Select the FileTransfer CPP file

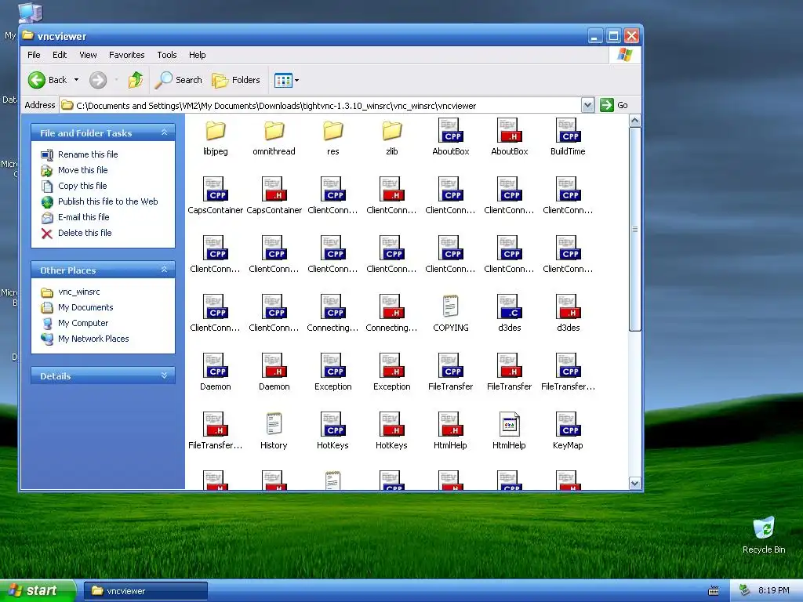click(451, 373)
